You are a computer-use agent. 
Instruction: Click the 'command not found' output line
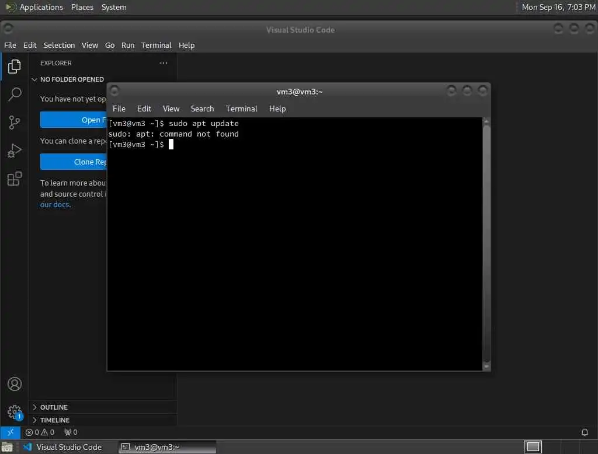173,134
